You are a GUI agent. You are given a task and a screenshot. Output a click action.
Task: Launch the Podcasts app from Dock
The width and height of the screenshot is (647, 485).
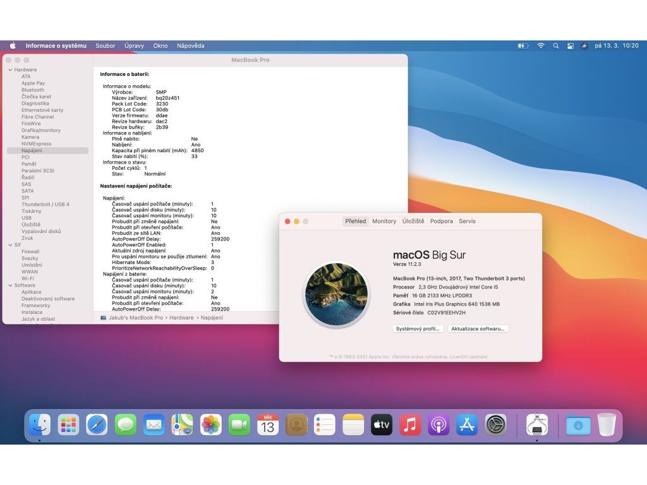[x=438, y=425]
